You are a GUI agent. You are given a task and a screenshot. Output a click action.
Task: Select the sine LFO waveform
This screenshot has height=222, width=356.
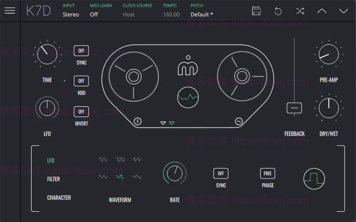pos(103,159)
